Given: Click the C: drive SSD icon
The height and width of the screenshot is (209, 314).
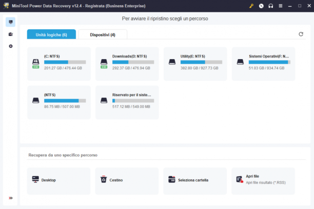Looking at the screenshot, I should point(35,64).
